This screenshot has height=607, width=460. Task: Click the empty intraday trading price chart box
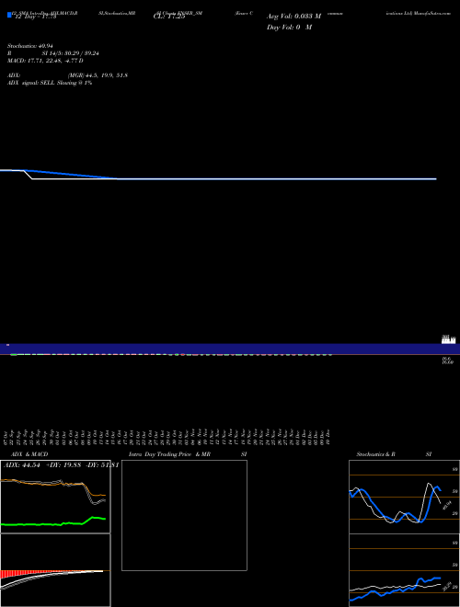click(184, 515)
